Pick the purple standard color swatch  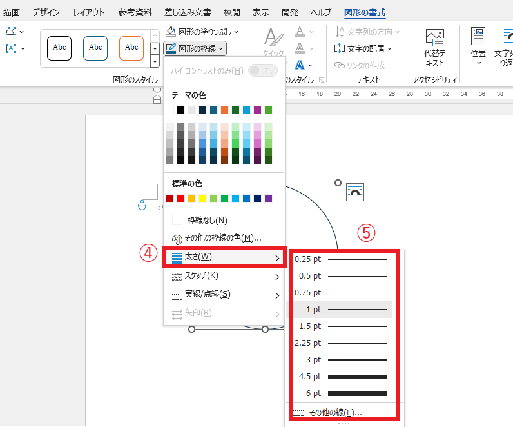point(268,198)
